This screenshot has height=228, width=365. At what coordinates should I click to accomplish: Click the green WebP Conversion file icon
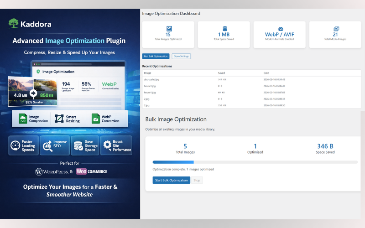coord(95,119)
